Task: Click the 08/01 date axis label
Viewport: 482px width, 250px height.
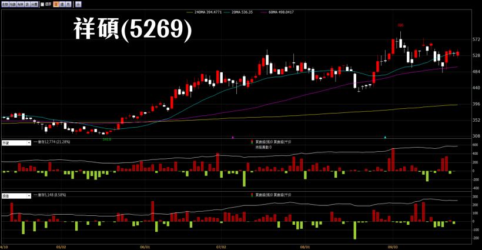Action: [x=304, y=246]
